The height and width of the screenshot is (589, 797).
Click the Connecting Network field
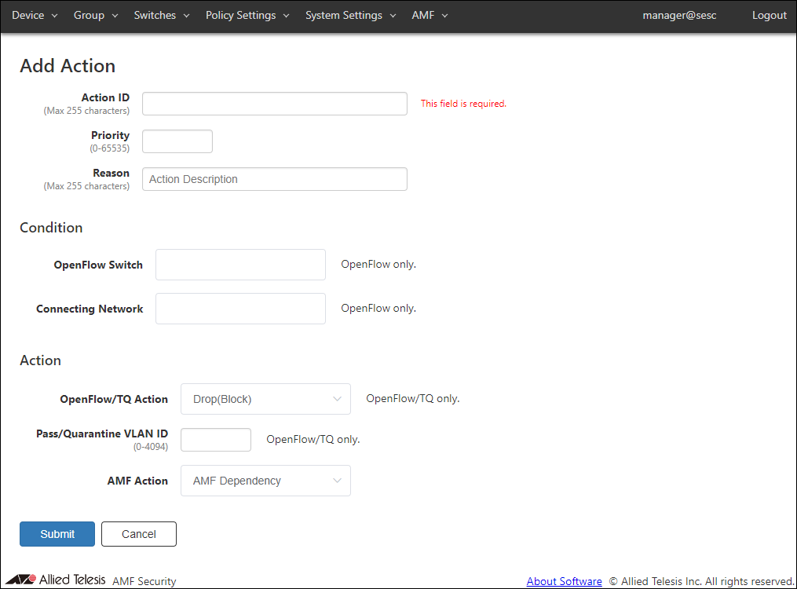pos(240,309)
